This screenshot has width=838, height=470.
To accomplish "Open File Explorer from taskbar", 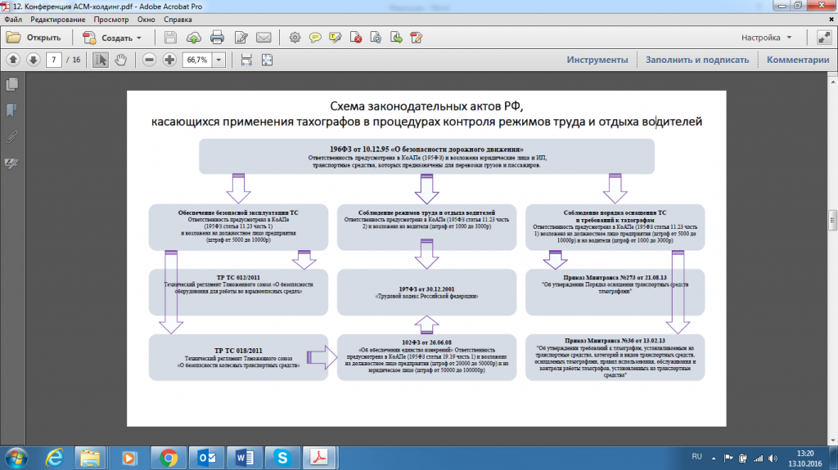I will (90, 458).
